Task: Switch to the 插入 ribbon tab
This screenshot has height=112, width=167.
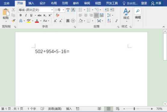Action: point(31,3)
